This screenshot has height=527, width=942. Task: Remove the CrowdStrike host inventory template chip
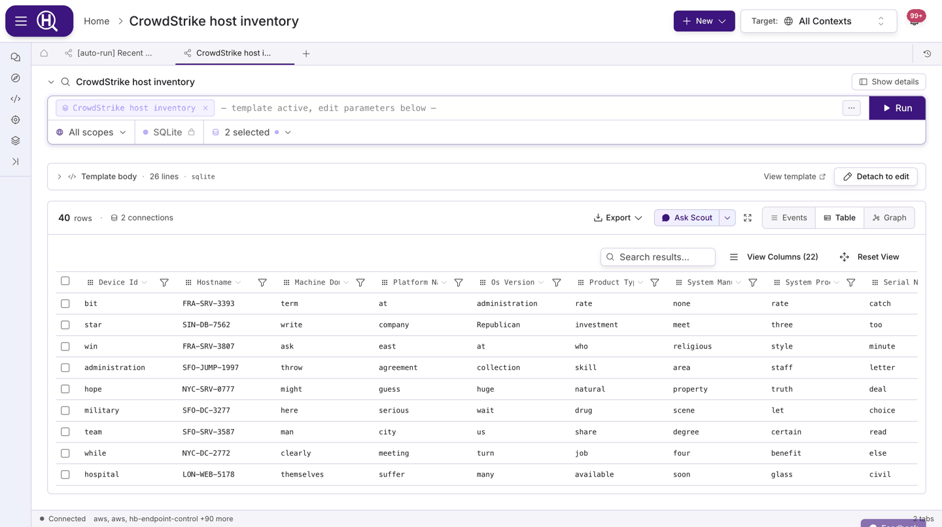pyautogui.click(x=205, y=108)
